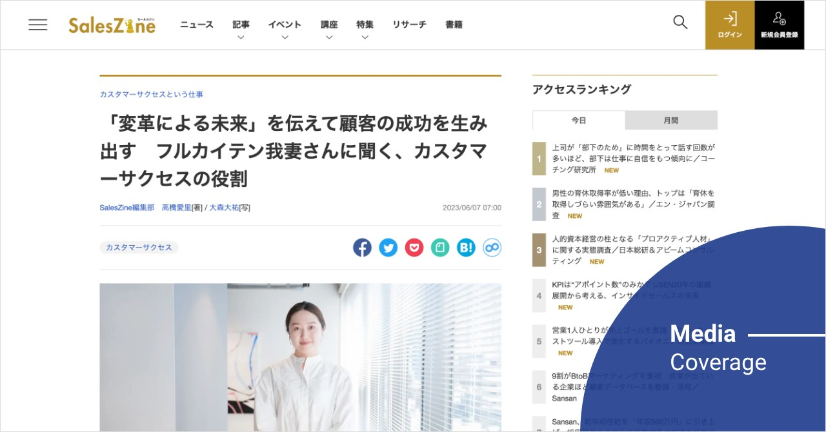826x432 pixels.
Task: Open the ログイン login button
Action: click(730, 25)
